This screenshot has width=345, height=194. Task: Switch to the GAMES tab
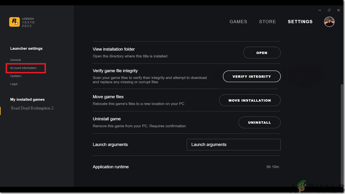238,22
